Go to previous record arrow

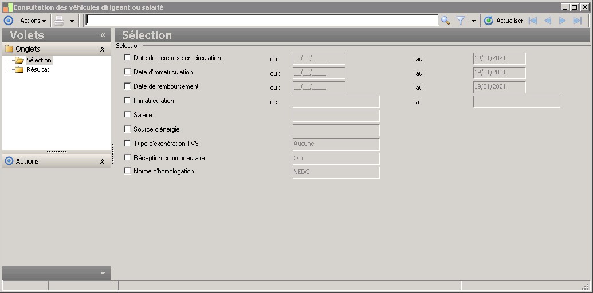548,21
